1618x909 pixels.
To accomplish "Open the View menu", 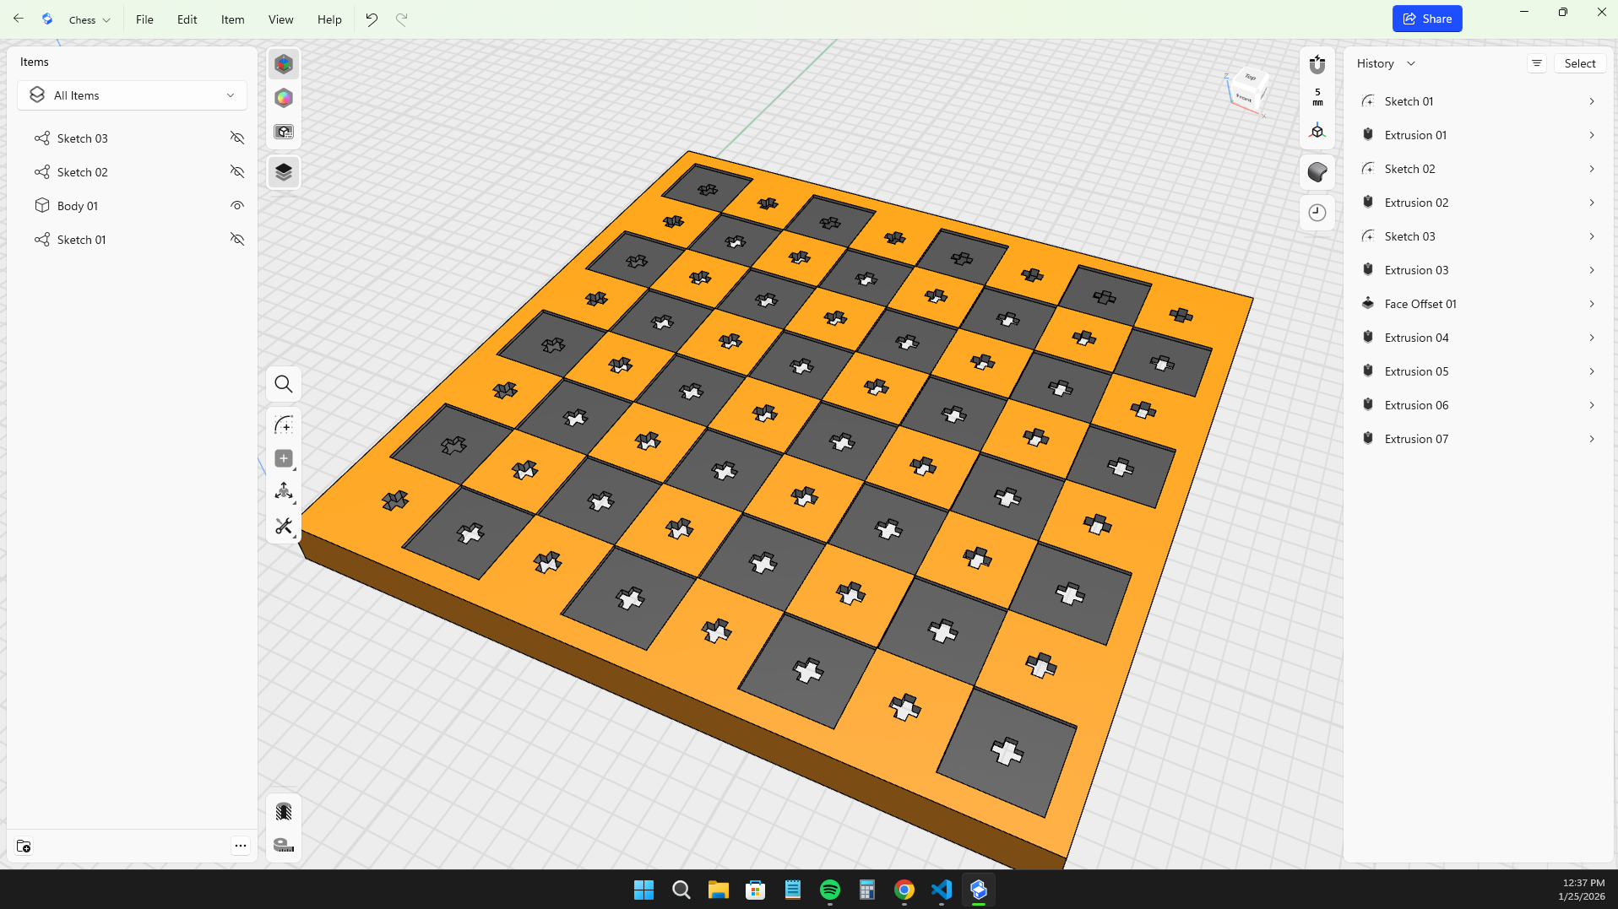I will (281, 19).
